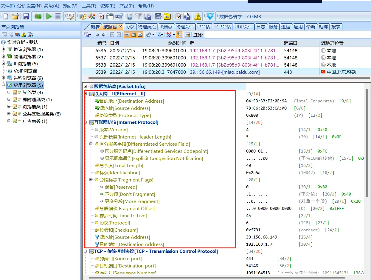Screen dimensions: 371x280
Task: Click the open folder toolbar icon
Action: click(15, 16)
